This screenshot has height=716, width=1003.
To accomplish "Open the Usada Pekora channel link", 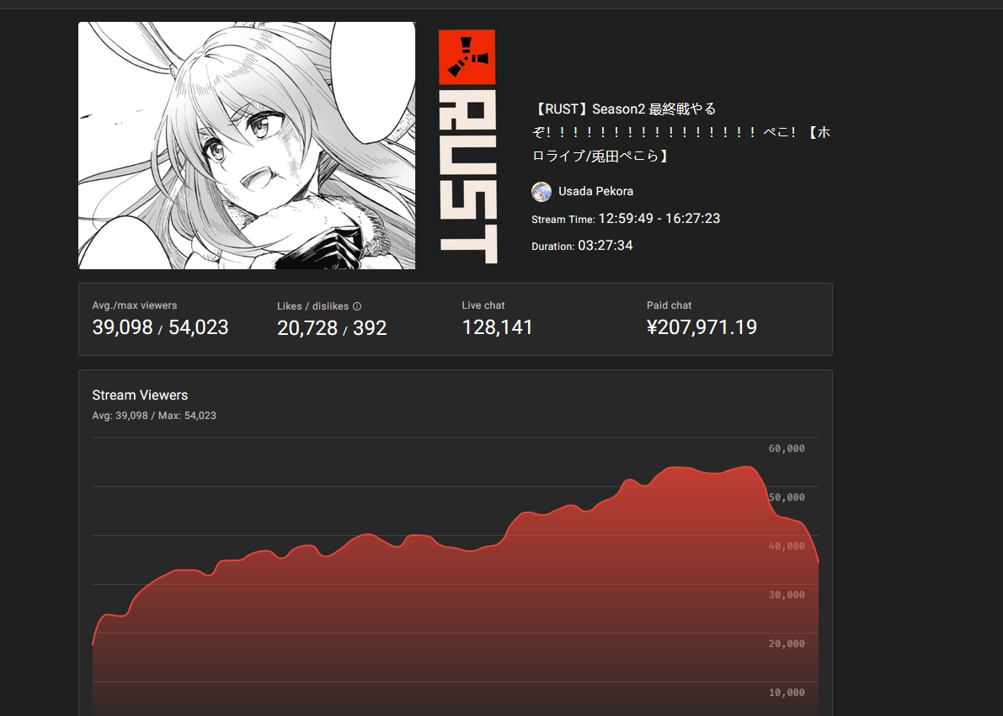I will (595, 191).
